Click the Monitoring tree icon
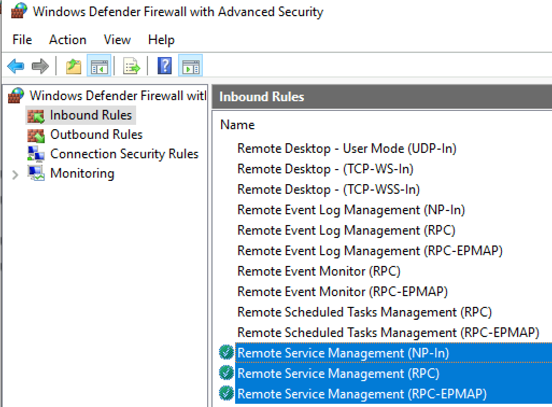Image resolution: width=552 pixels, height=407 pixels. (36, 173)
